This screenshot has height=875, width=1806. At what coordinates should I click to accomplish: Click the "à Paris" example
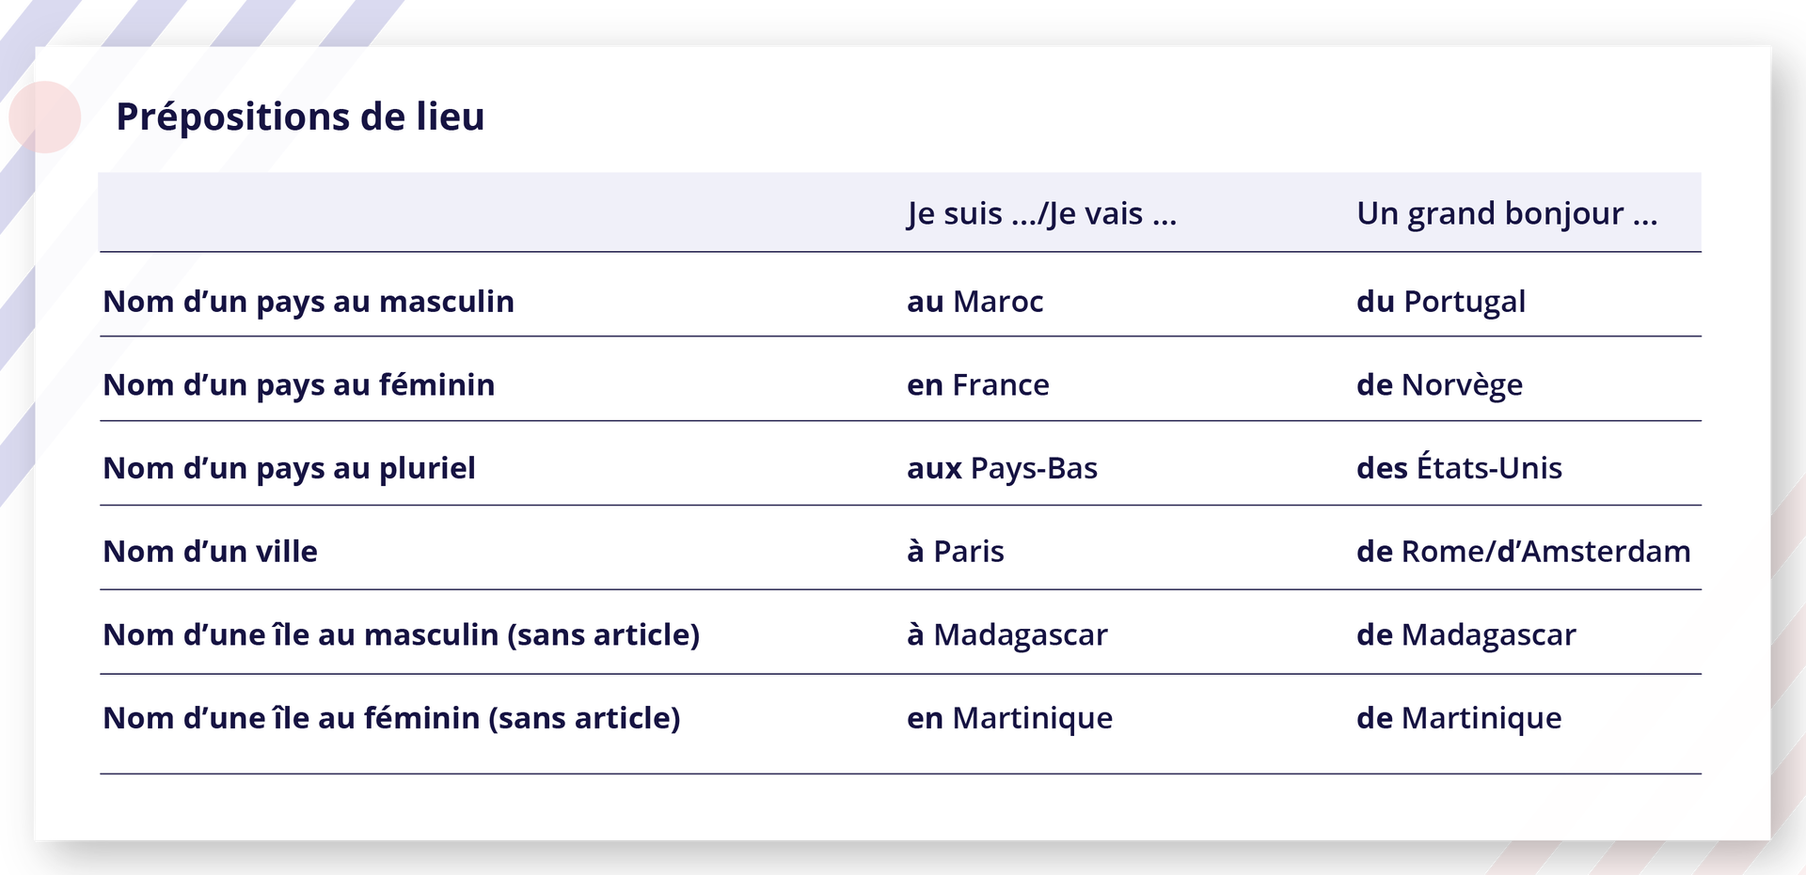(x=955, y=552)
